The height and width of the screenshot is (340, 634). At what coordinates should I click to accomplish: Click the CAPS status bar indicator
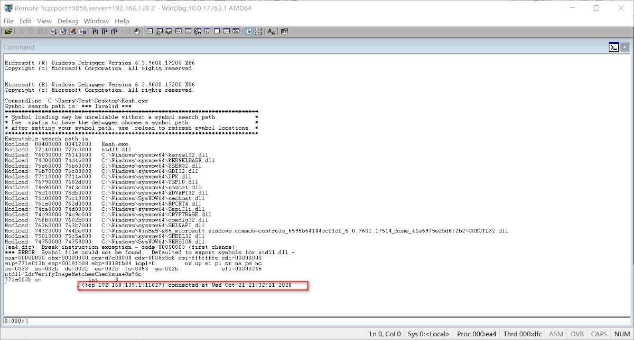(599, 334)
